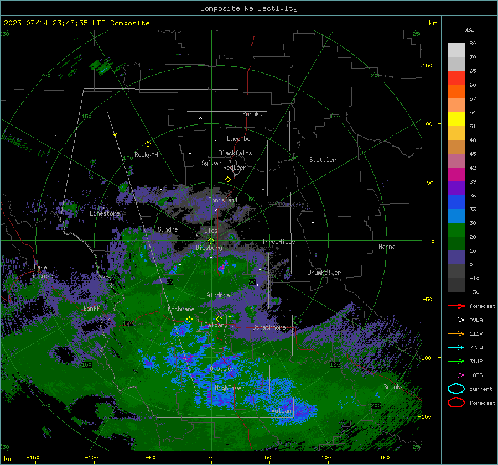Click the Cochrane city label
The width and height of the screenshot is (498, 465).
click(x=181, y=309)
